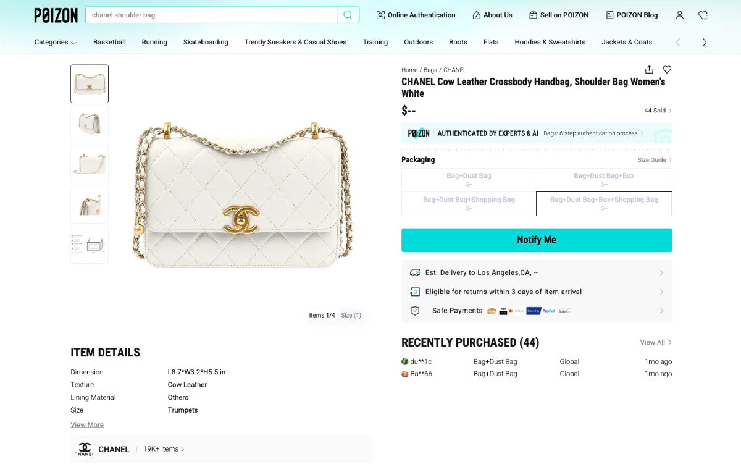
Task: Go to Hoodies & Sweatshirts category
Action: tap(550, 42)
